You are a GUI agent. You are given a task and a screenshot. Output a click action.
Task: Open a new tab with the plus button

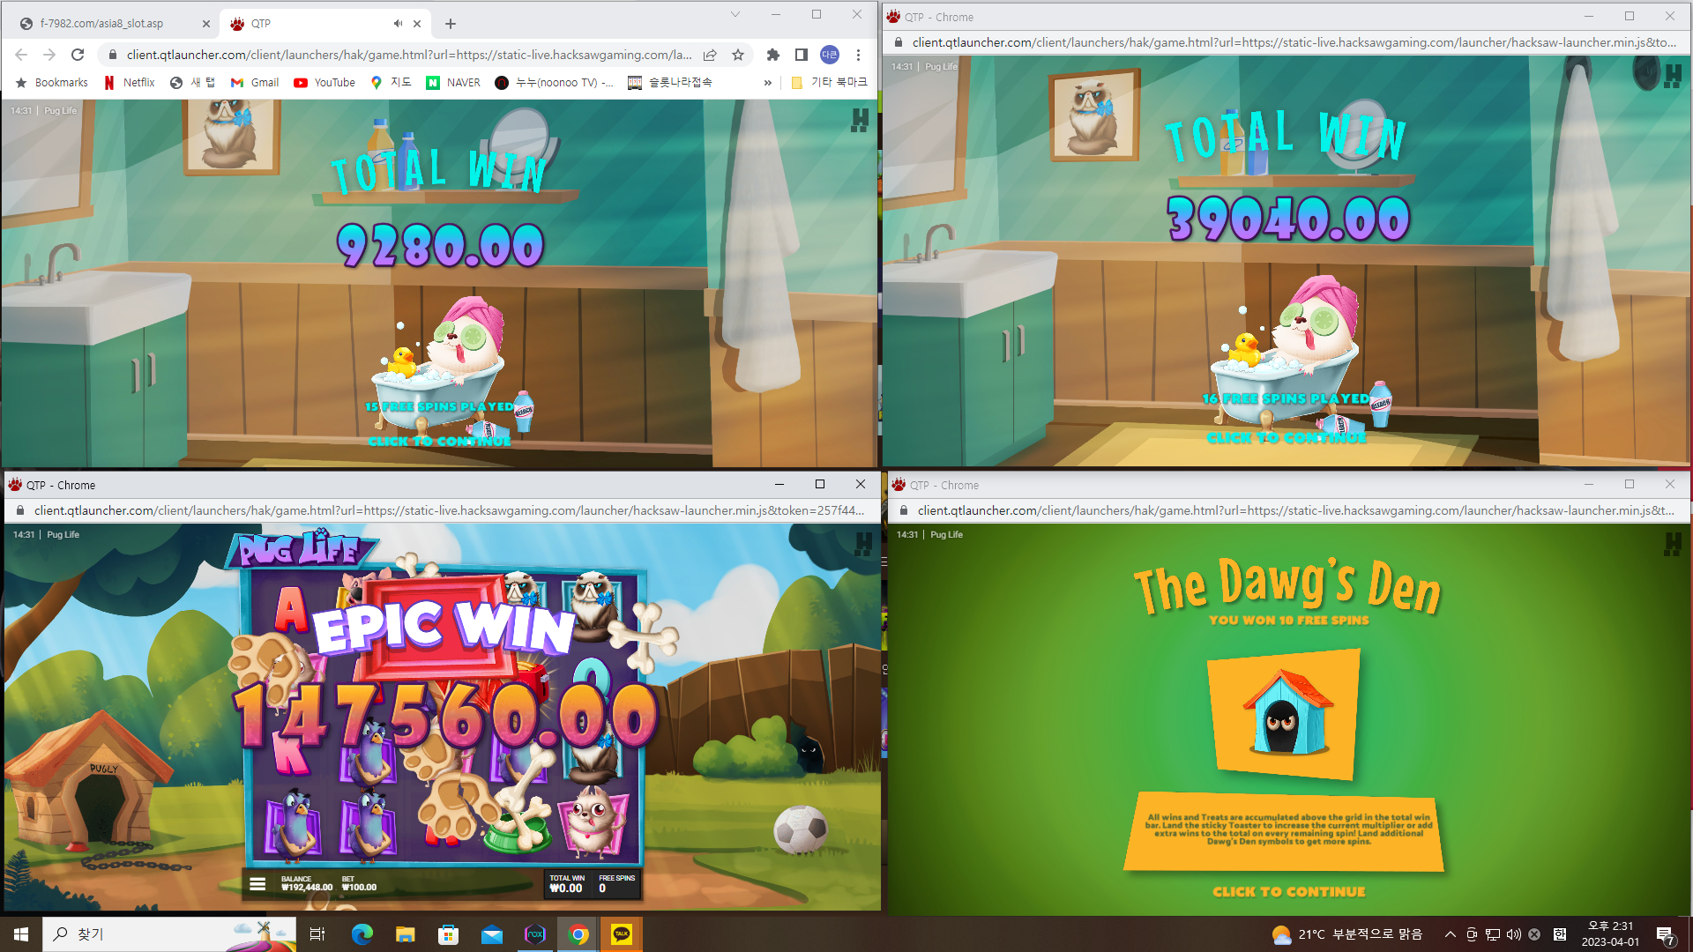[x=451, y=24]
